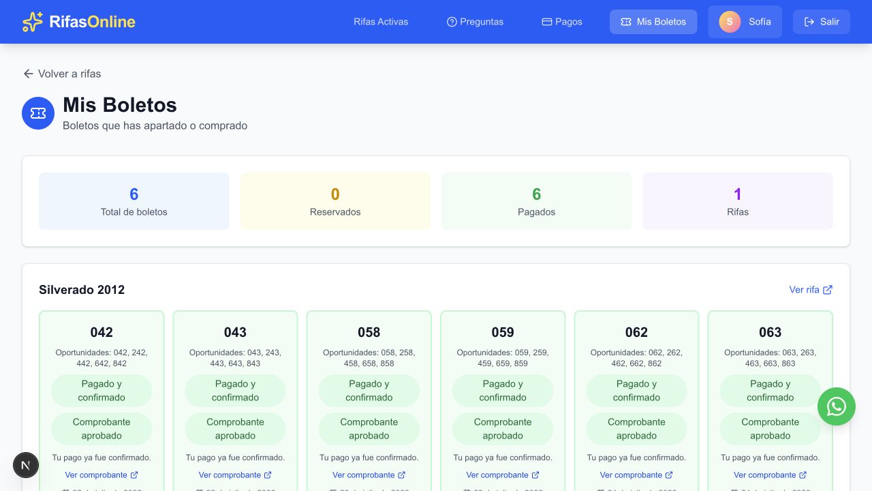The height and width of the screenshot is (491, 872).
Task: Click Pagado y confirmado badge on ticket 042
Action: [102, 391]
